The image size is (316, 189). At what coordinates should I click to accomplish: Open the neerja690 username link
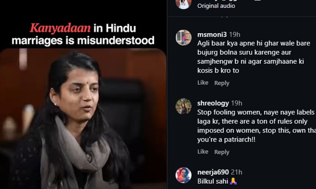(213, 172)
